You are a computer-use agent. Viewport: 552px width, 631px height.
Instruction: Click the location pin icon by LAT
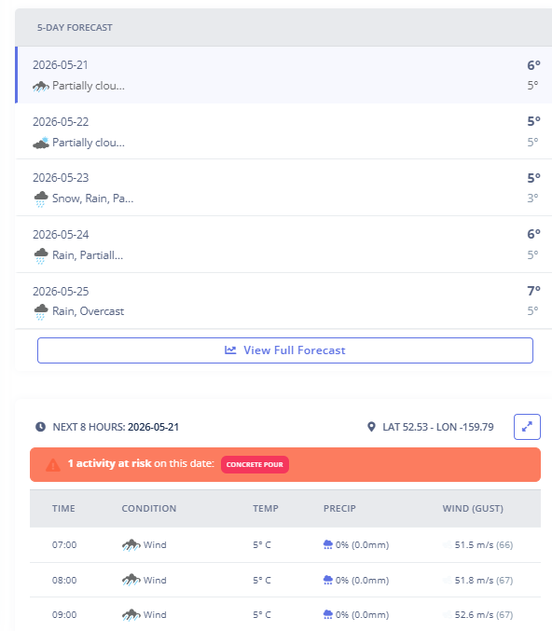coord(371,427)
